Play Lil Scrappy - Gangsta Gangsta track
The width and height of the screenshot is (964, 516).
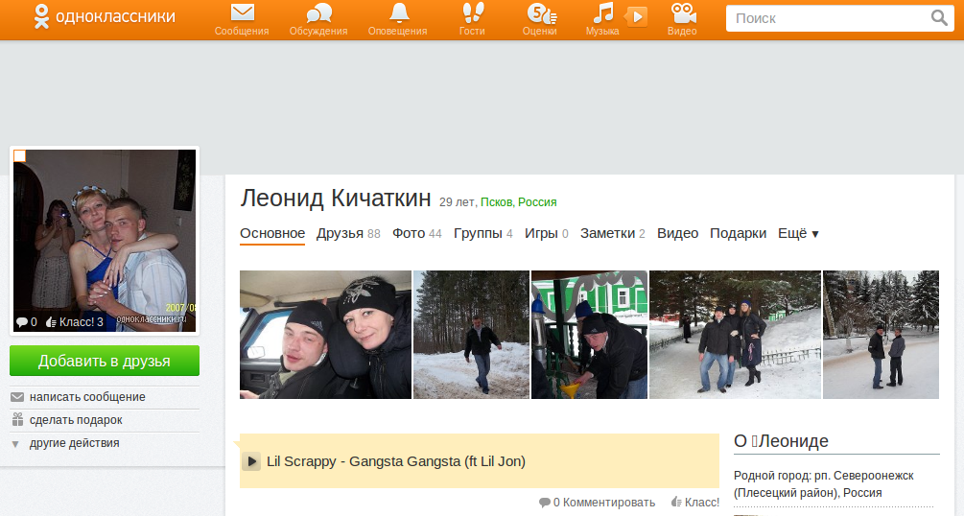pyautogui.click(x=251, y=461)
